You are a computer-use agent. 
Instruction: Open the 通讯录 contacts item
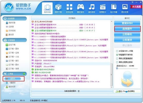(x=10, y=35)
